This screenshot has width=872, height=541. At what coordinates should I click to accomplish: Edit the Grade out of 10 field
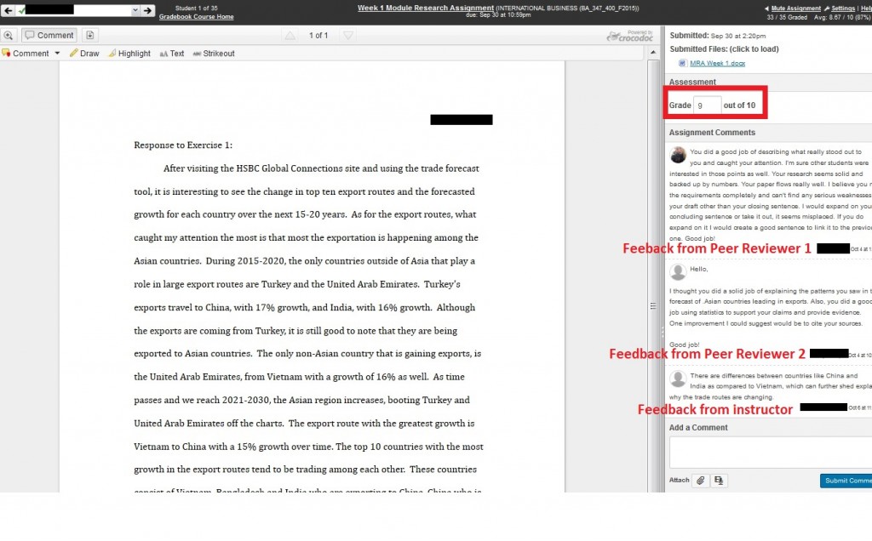click(708, 103)
